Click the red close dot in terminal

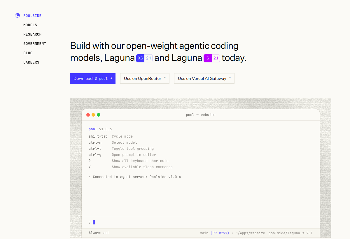88,115
